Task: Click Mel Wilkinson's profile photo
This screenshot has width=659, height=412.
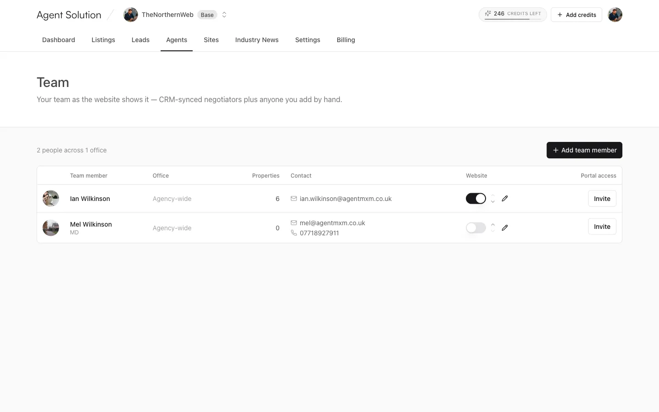Action: tap(51, 228)
